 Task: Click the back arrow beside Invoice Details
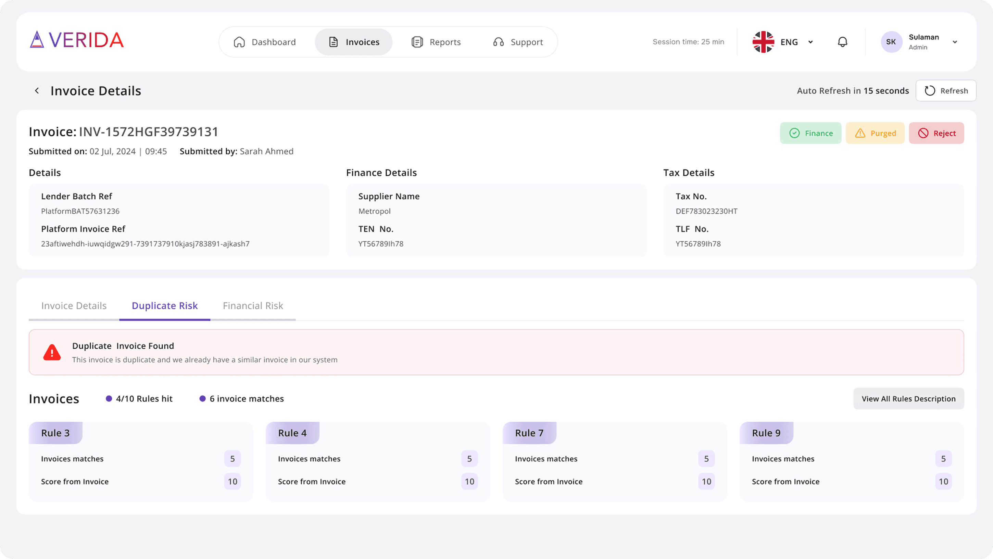[x=37, y=90]
